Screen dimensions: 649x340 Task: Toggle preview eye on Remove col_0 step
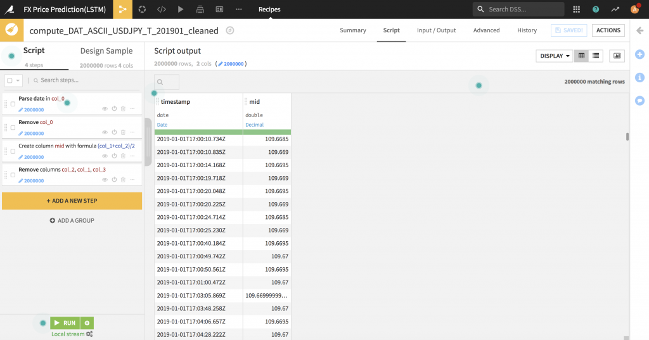(x=105, y=132)
